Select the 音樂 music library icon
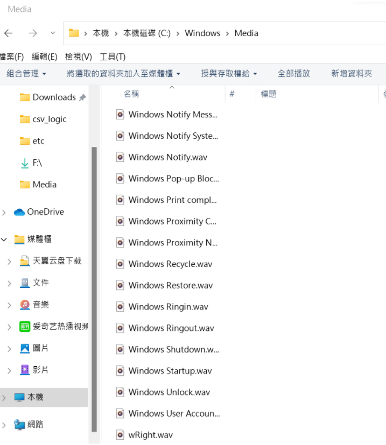The image size is (386, 445). coord(25,305)
